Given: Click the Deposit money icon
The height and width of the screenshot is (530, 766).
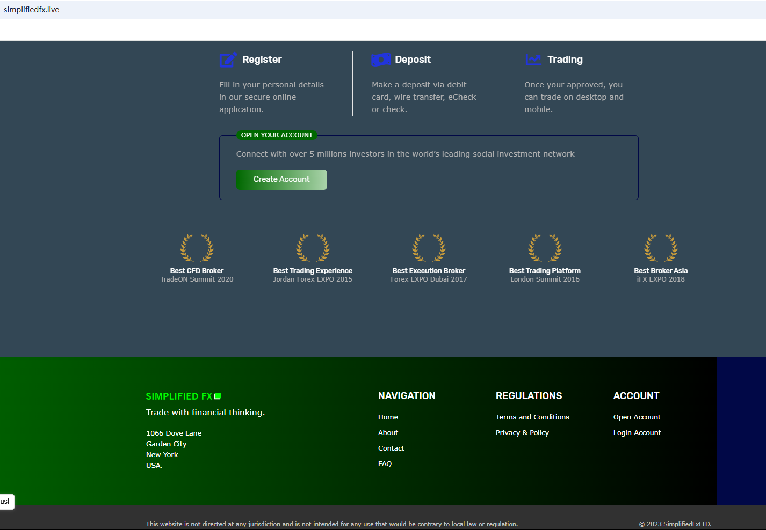Looking at the screenshot, I should (381, 60).
